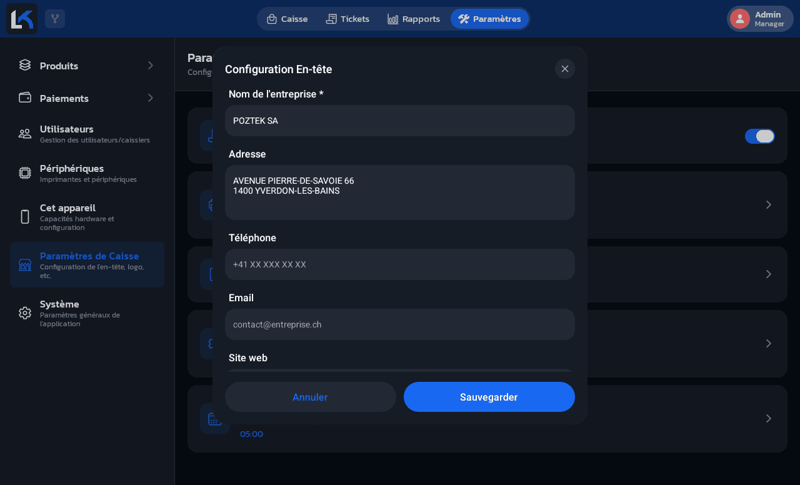
Task: Click the Produits layers icon
Action: (25, 65)
